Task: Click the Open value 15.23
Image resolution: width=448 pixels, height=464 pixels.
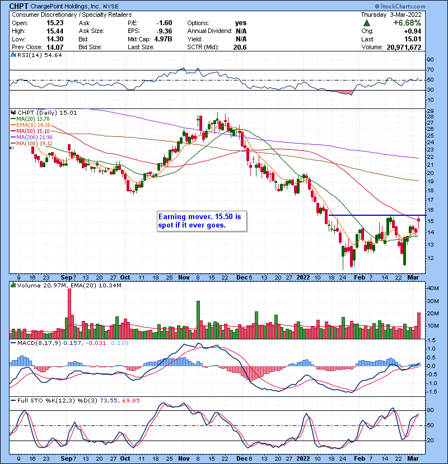Action: [55, 23]
